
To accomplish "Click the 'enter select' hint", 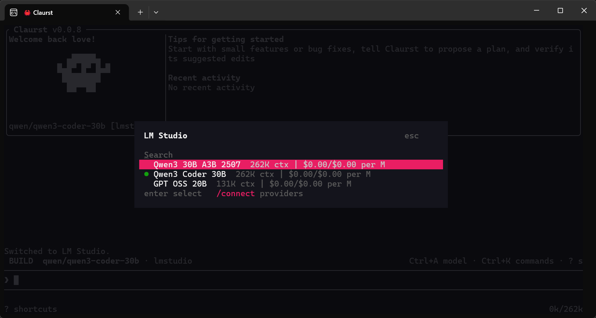I will [x=173, y=193].
